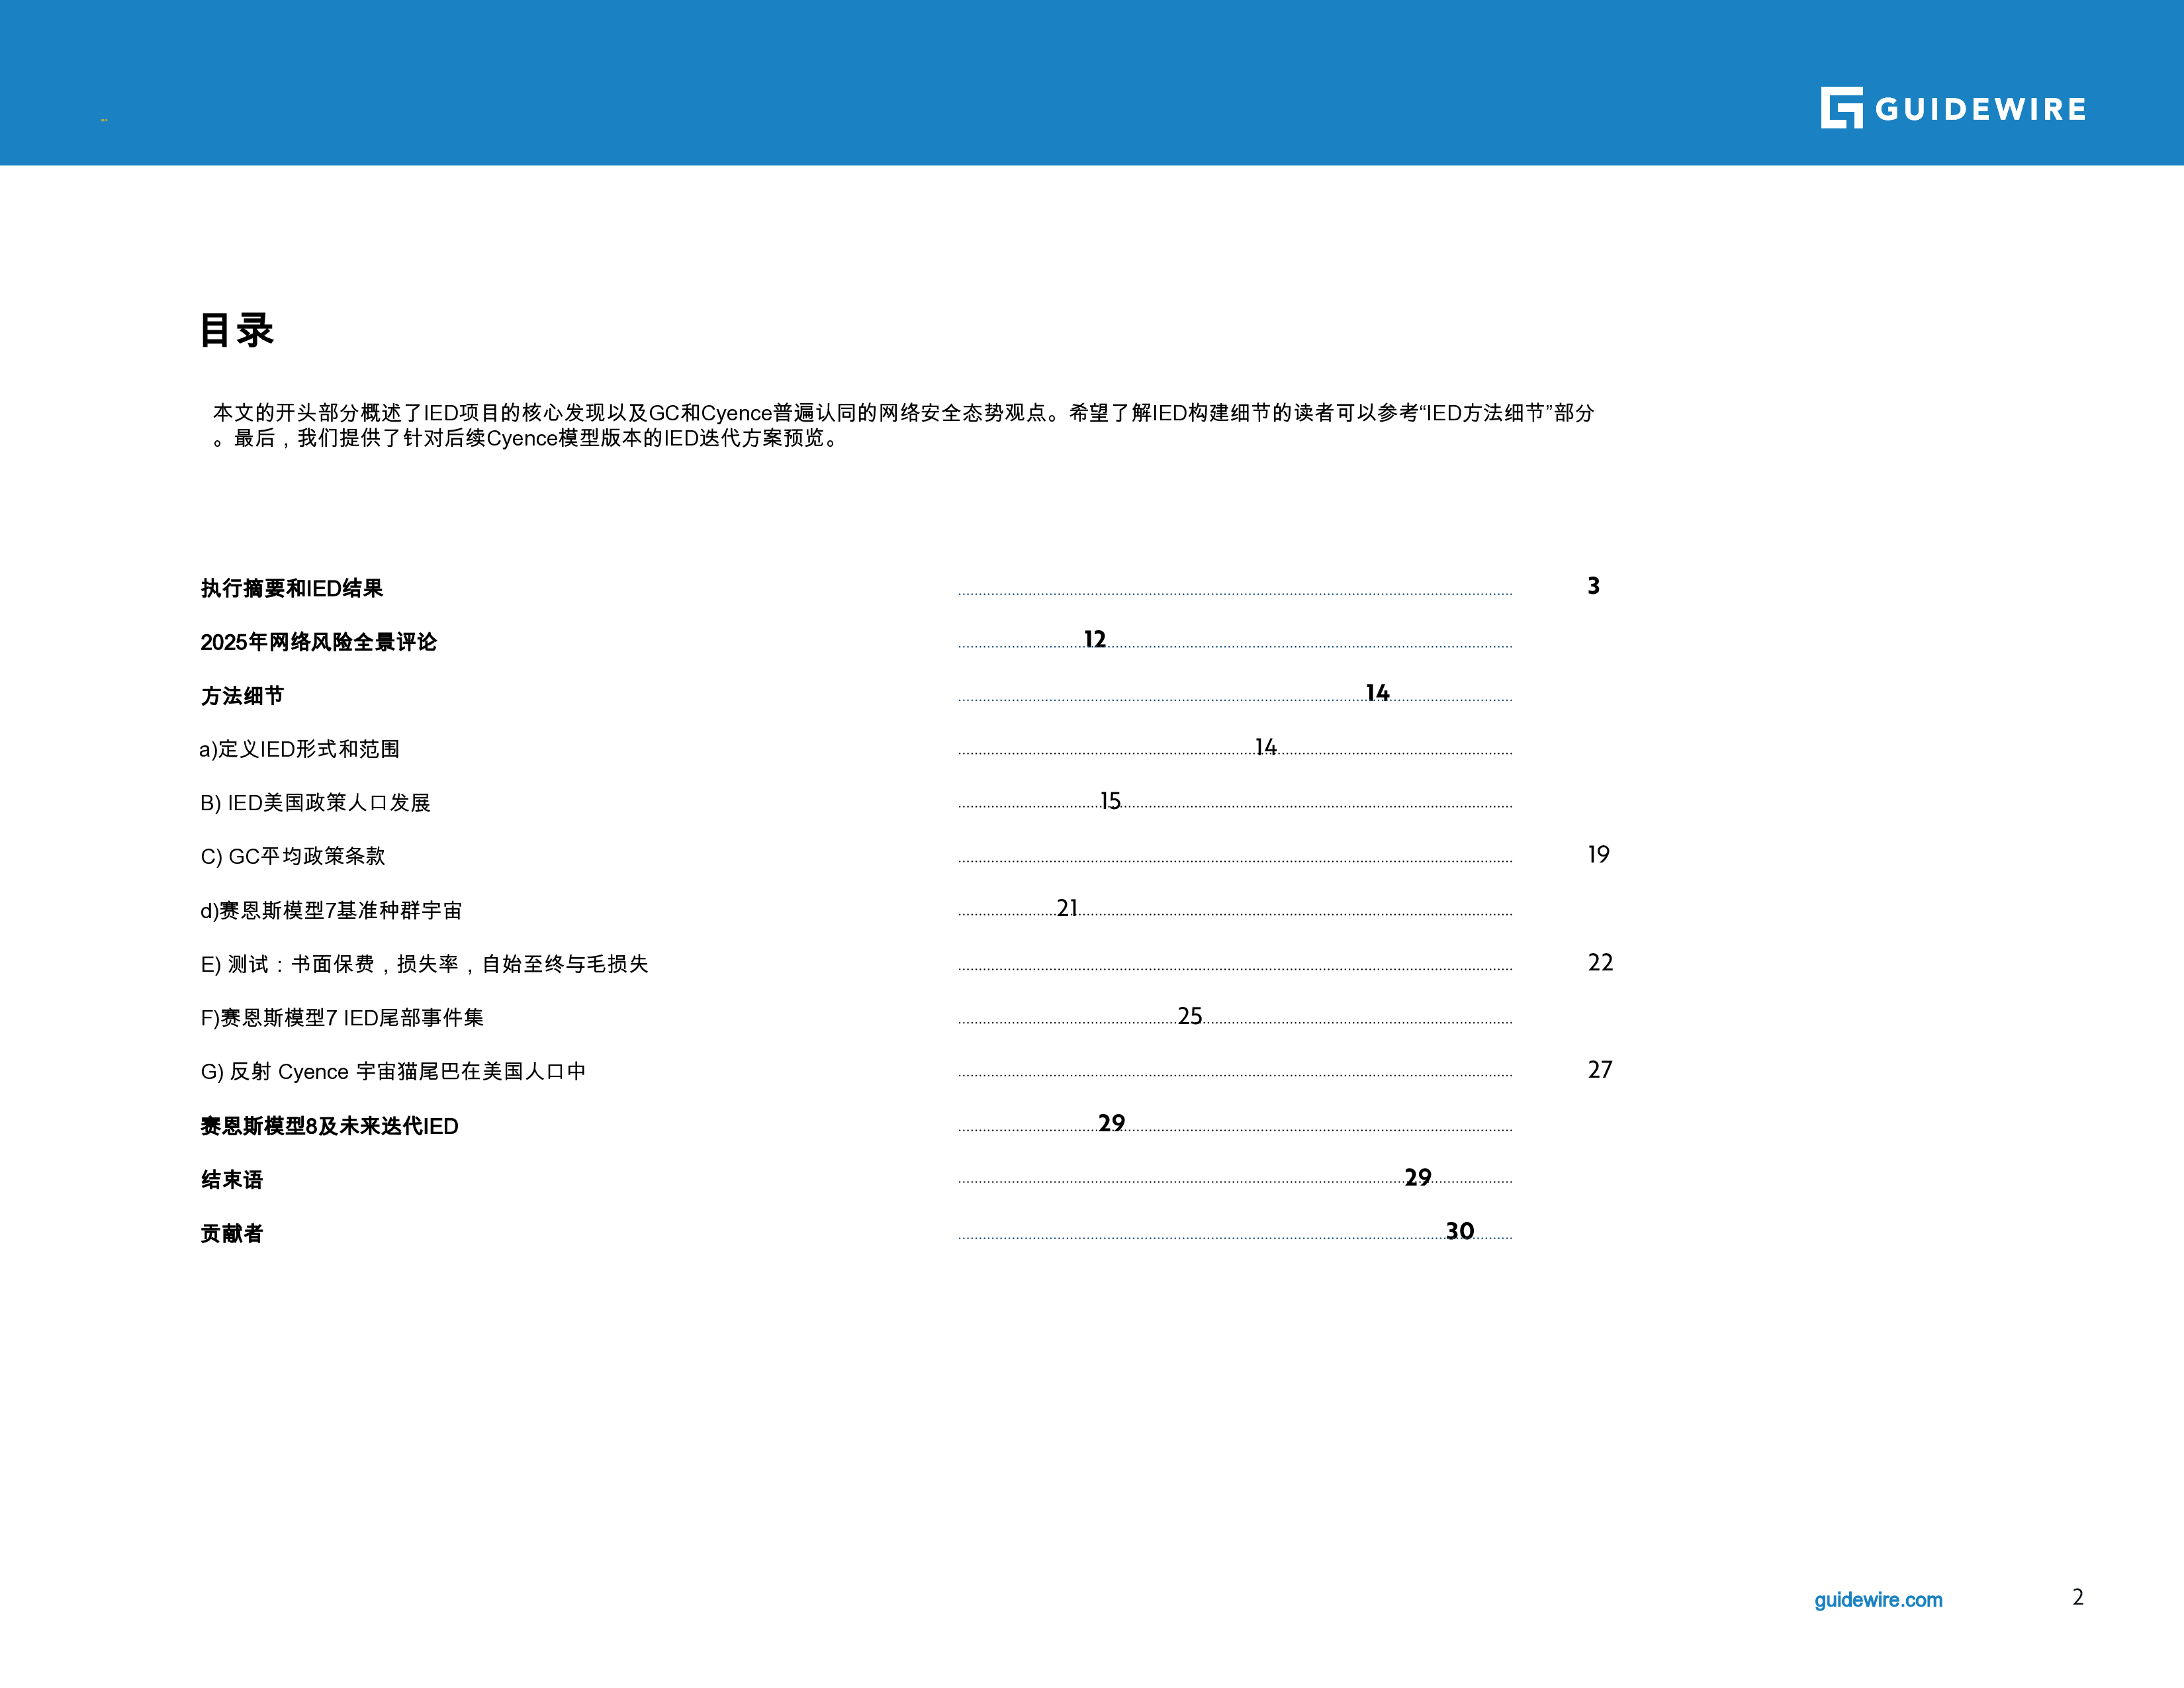
Task: Click page number 12
Action: (x=1095, y=639)
